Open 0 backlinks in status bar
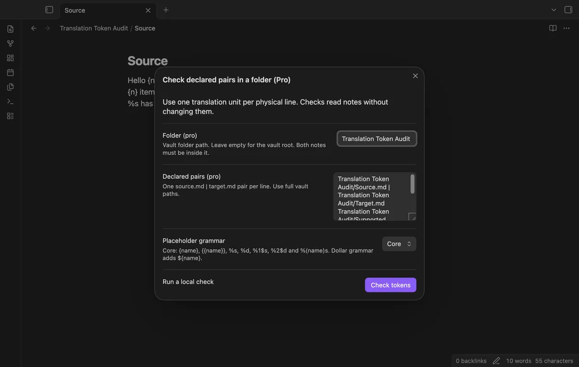This screenshot has width=579, height=367. click(x=471, y=361)
